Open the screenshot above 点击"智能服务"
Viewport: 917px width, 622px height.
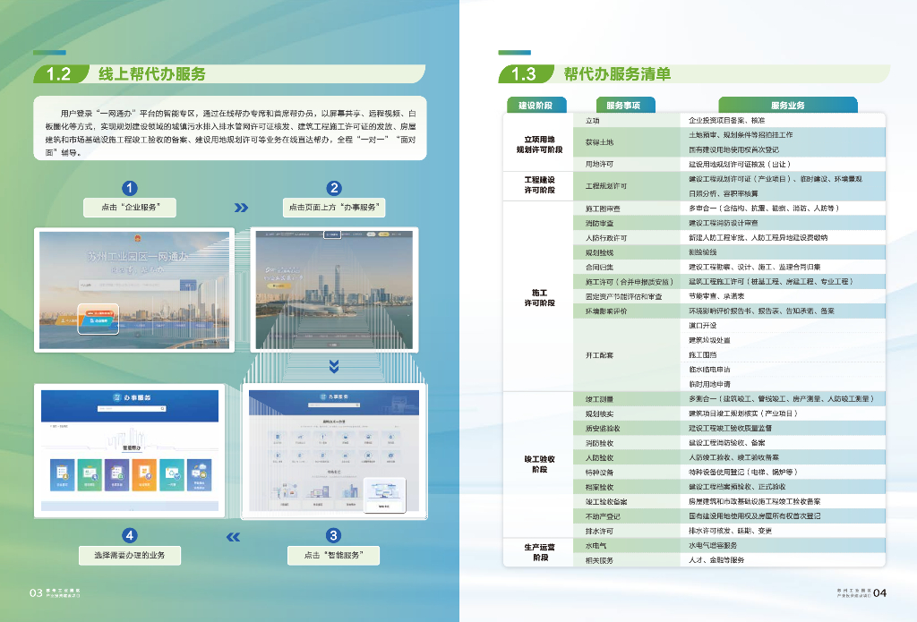(334, 451)
